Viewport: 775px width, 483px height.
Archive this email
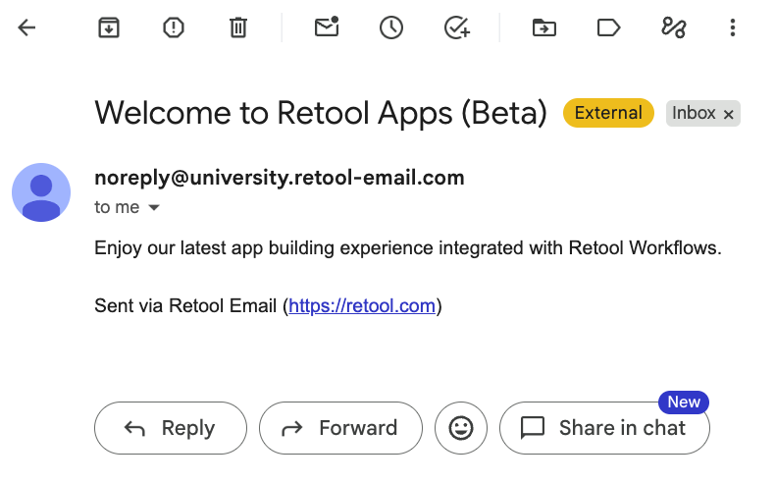(x=109, y=27)
